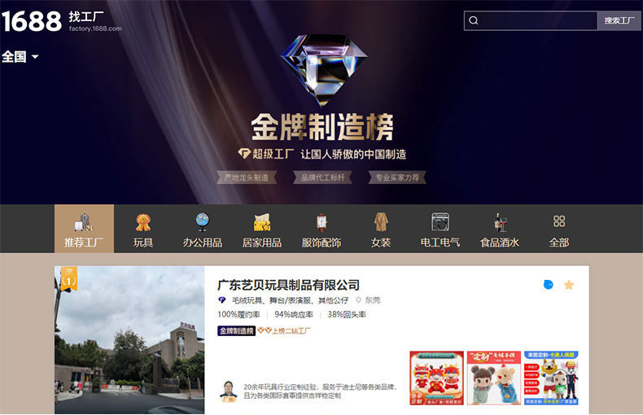Click the four-squares grid icon above 全部

coord(559,221)
